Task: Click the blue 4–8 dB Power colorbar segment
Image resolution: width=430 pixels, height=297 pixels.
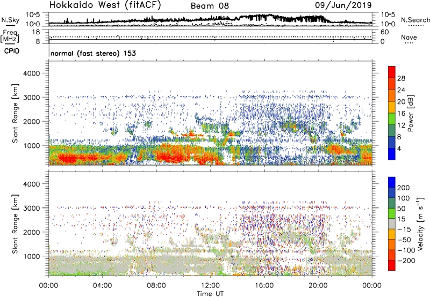Action: tap(392, 143)
